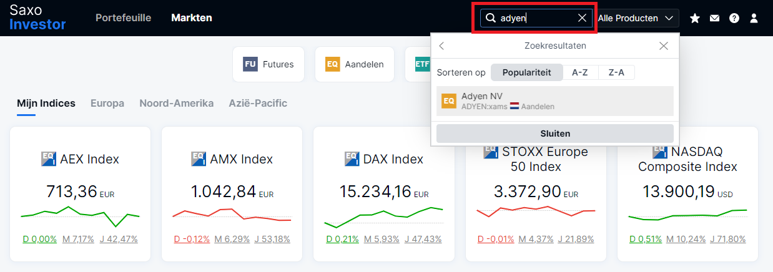Viewport: 773px width, 272px height.
Task: Click the DAX Index sparkline chart
Action: point(384,217)
